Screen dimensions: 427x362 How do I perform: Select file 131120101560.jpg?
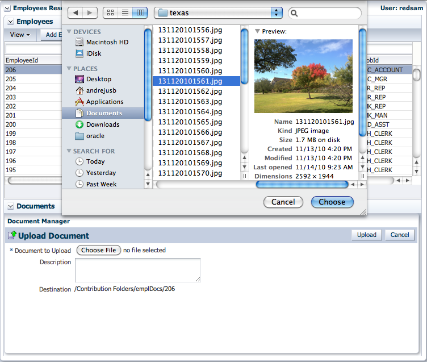(x=196, y=71)
